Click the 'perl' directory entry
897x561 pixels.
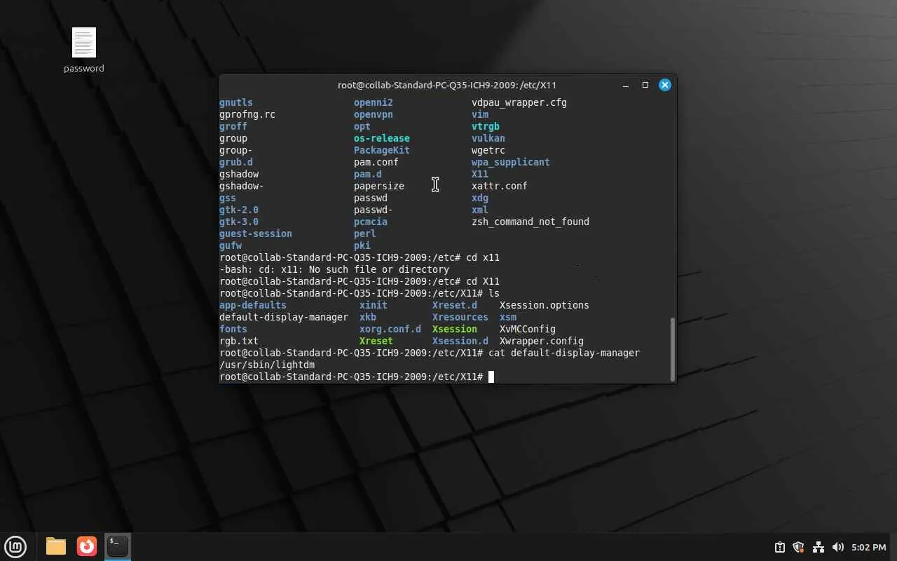[365, 234]
